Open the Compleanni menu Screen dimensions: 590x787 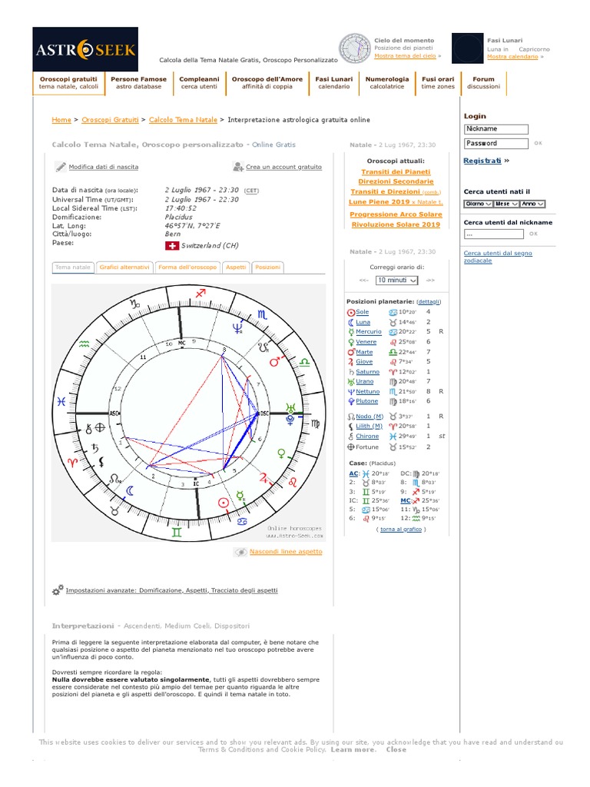(x=199, y=83)
